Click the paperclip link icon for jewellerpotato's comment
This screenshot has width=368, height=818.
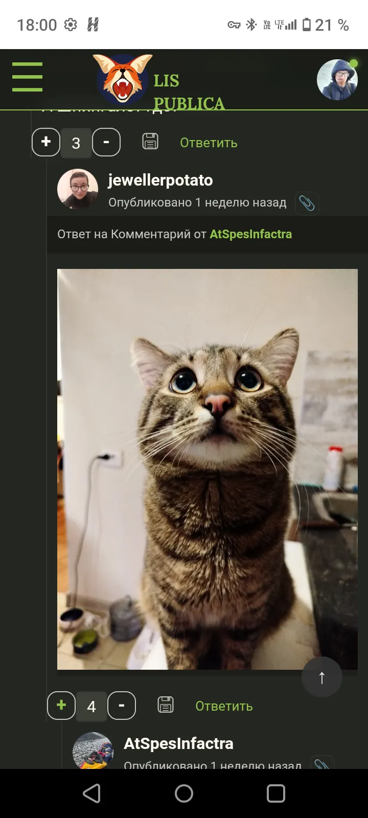pyautogui.click(x=307, y=203)
